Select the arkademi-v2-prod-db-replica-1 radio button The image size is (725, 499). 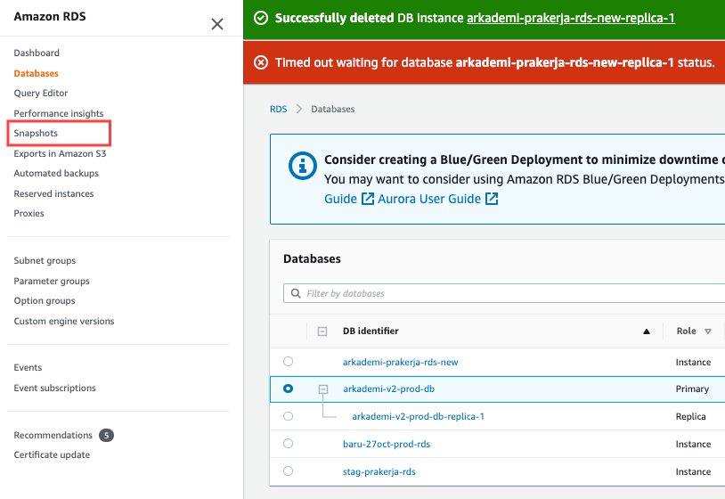coord(288,416)
